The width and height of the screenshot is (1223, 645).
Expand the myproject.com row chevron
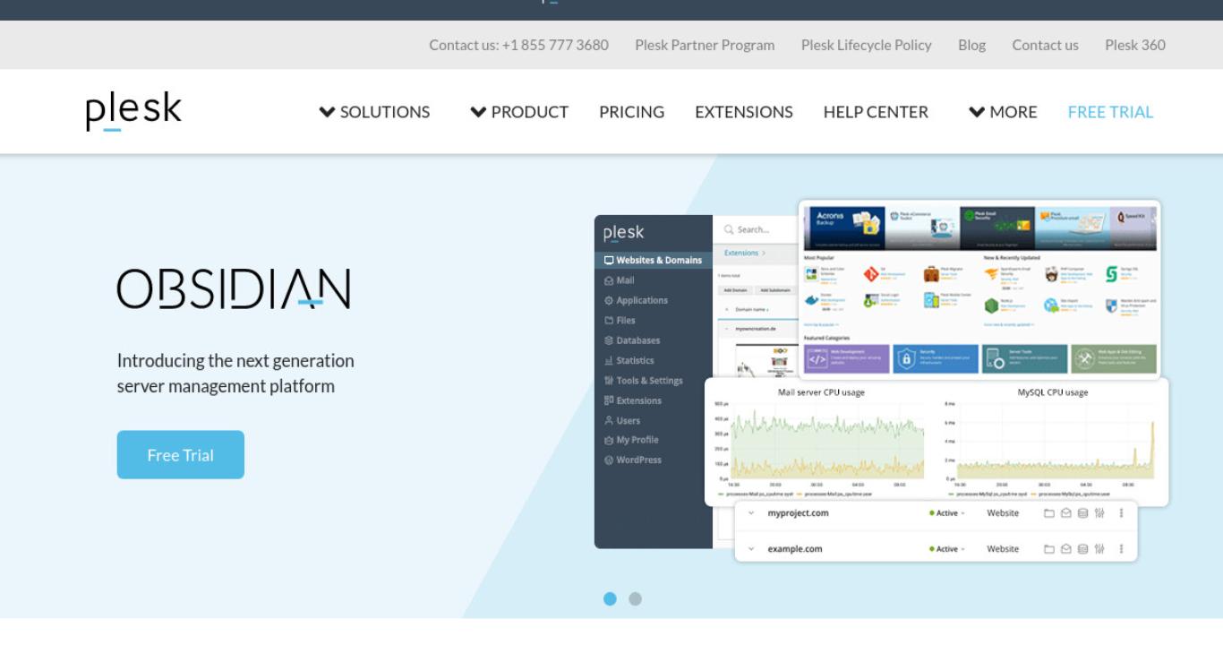coord(751,513)
